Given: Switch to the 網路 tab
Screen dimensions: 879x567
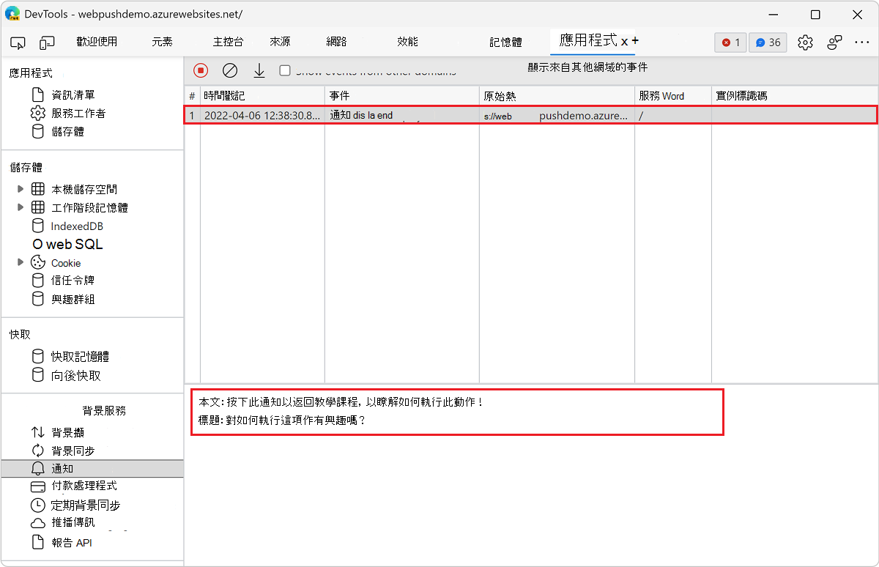Looking at the screenshot, I should 335,42.
